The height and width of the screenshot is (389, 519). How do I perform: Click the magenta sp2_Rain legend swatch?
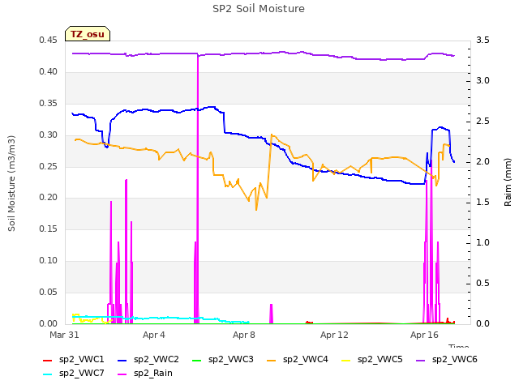pyautogui.click(x=122, y=374)
